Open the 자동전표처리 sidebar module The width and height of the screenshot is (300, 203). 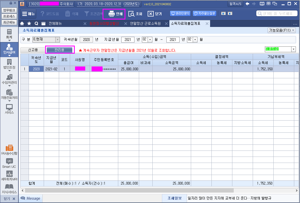pyautogui.click(x=9, y=94)
